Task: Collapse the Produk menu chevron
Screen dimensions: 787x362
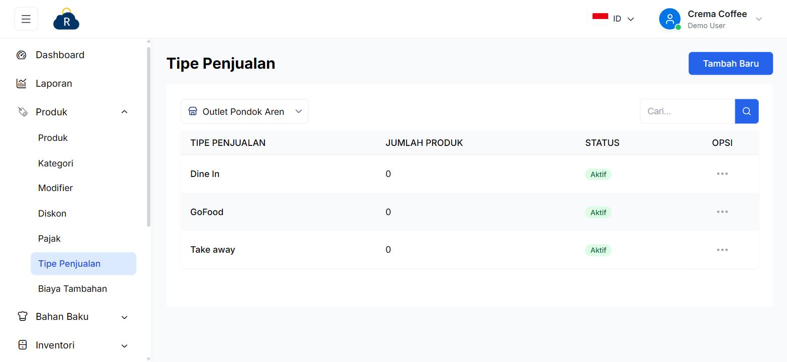Action: click(x=124, y=112)
